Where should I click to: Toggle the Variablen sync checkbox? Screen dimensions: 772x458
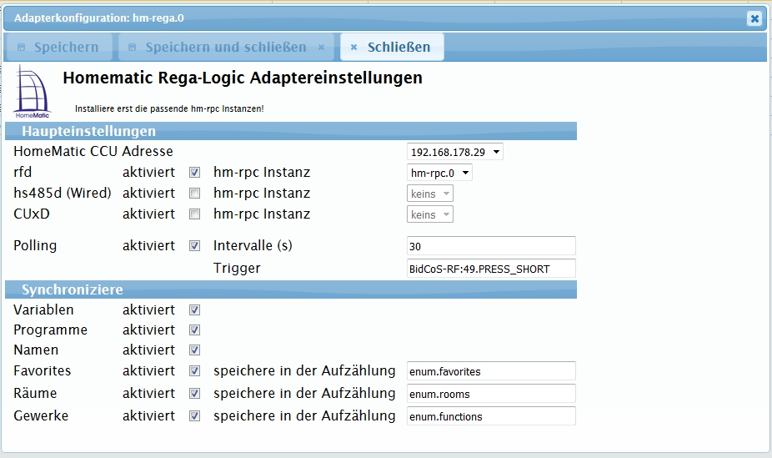point(194,310)
